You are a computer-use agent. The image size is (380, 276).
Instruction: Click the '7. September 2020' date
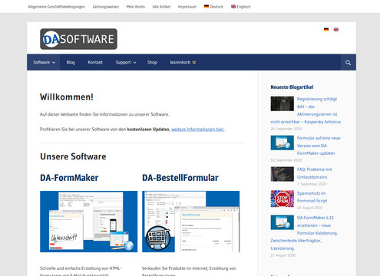312,184
